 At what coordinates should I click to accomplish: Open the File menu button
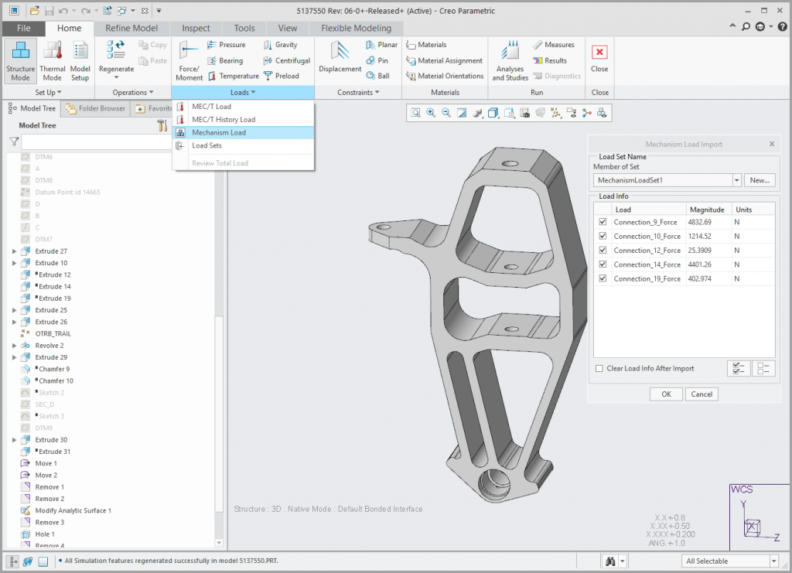click(x=24, y=29)
